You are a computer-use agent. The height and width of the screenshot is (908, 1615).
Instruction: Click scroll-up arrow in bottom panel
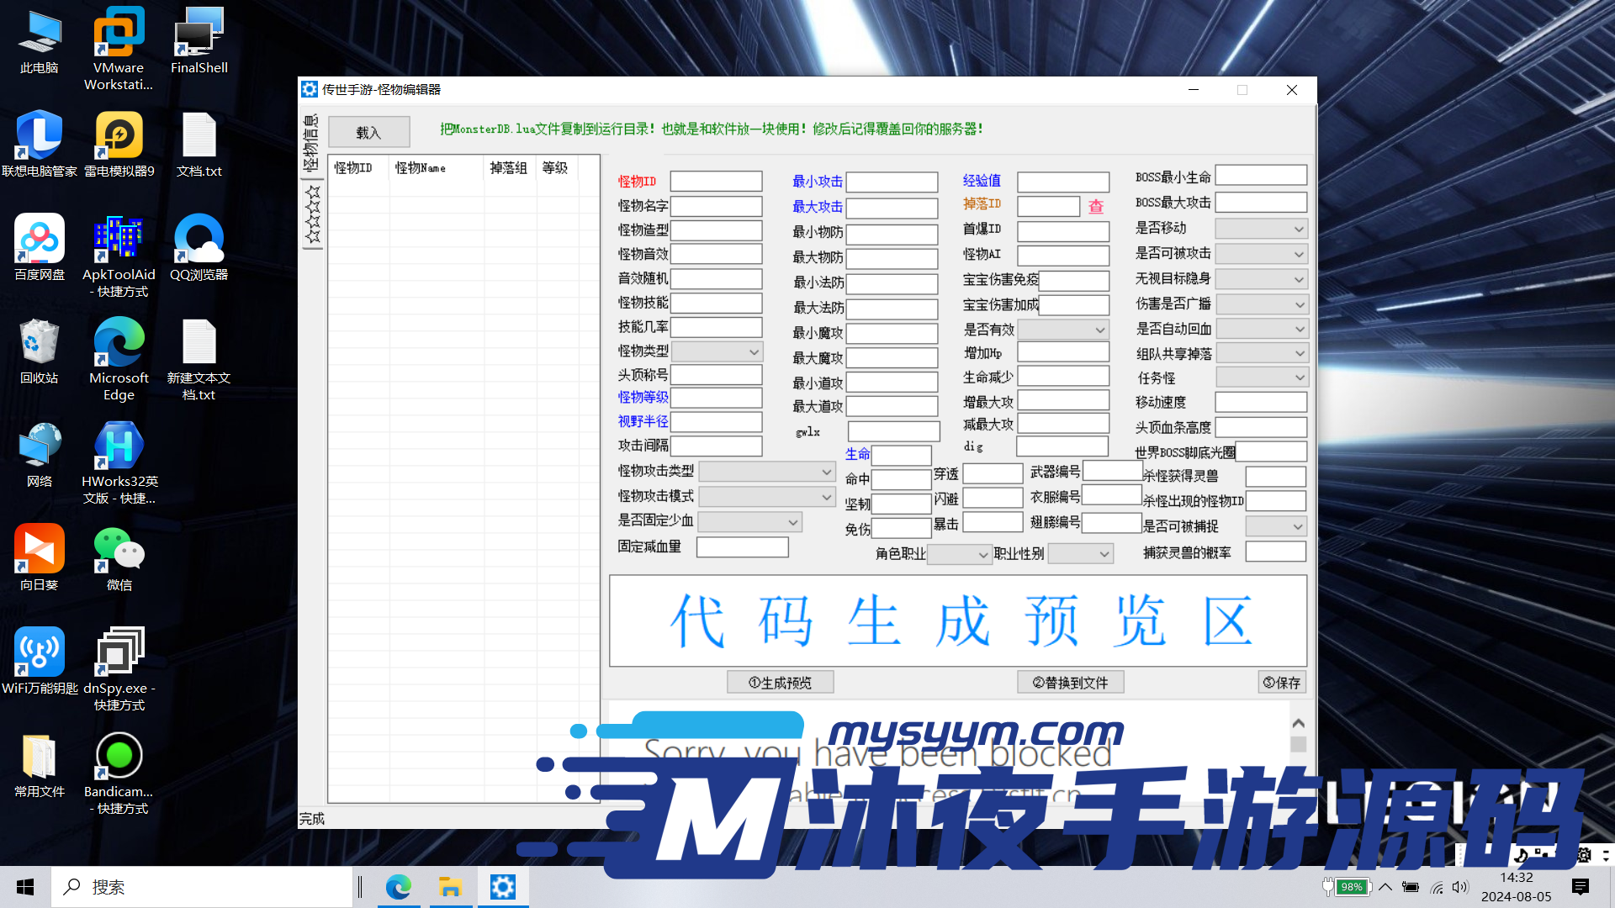pyautogui.click(x=1298, y=724)
